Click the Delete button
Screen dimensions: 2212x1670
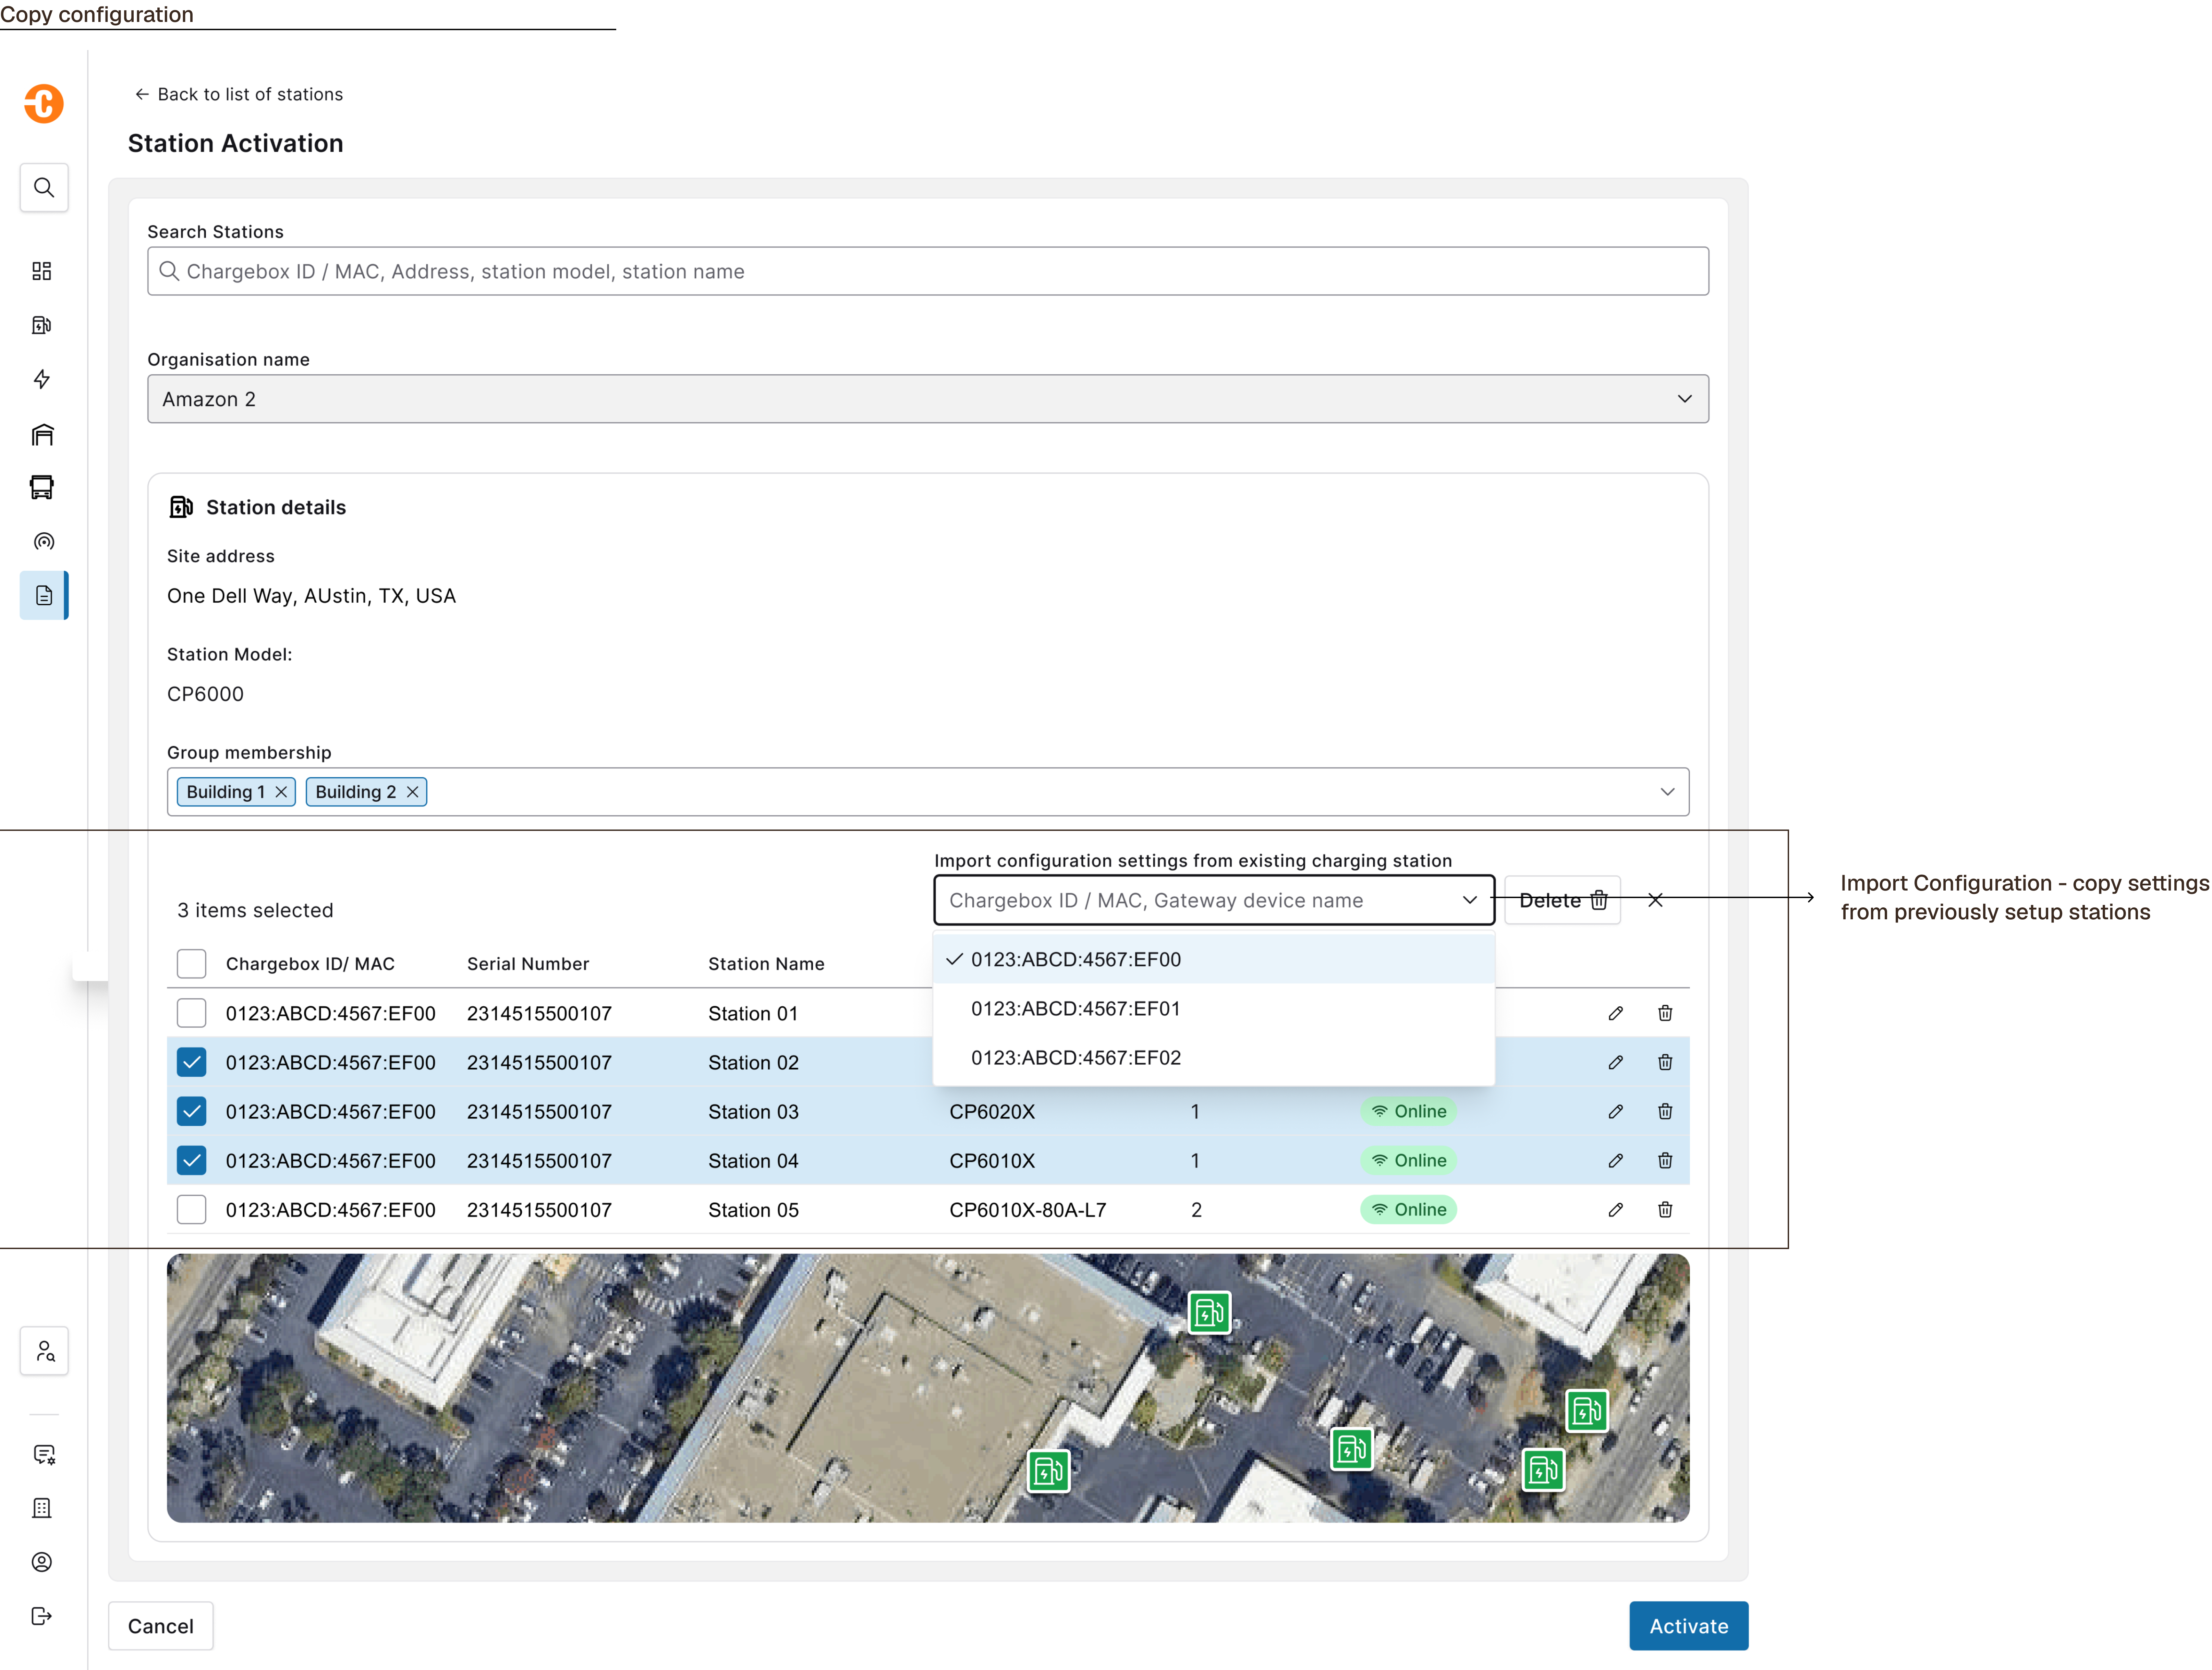(x=1562, y=900)
